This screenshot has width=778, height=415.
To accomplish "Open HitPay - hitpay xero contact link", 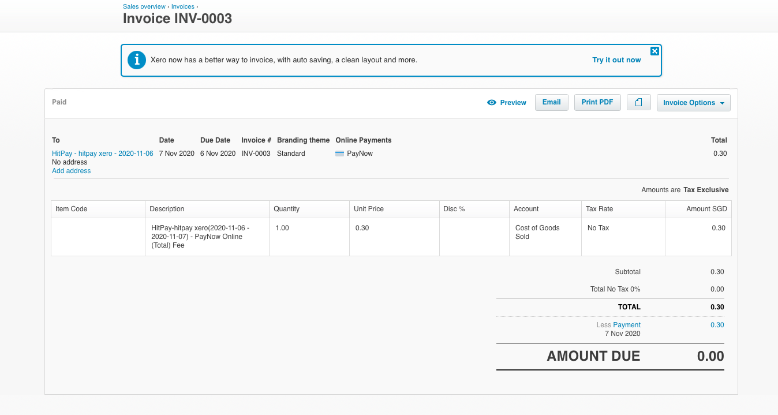I will click(103, 154).
